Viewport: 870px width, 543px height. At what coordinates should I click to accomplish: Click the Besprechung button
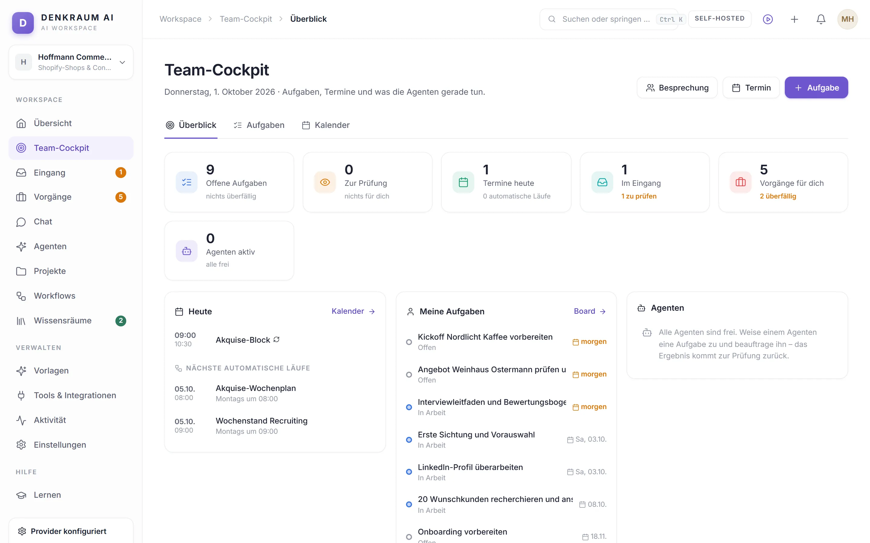[x=677, y=87]
